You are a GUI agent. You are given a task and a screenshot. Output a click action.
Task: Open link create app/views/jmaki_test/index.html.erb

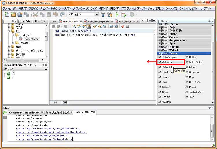click(x=44, y=139)
